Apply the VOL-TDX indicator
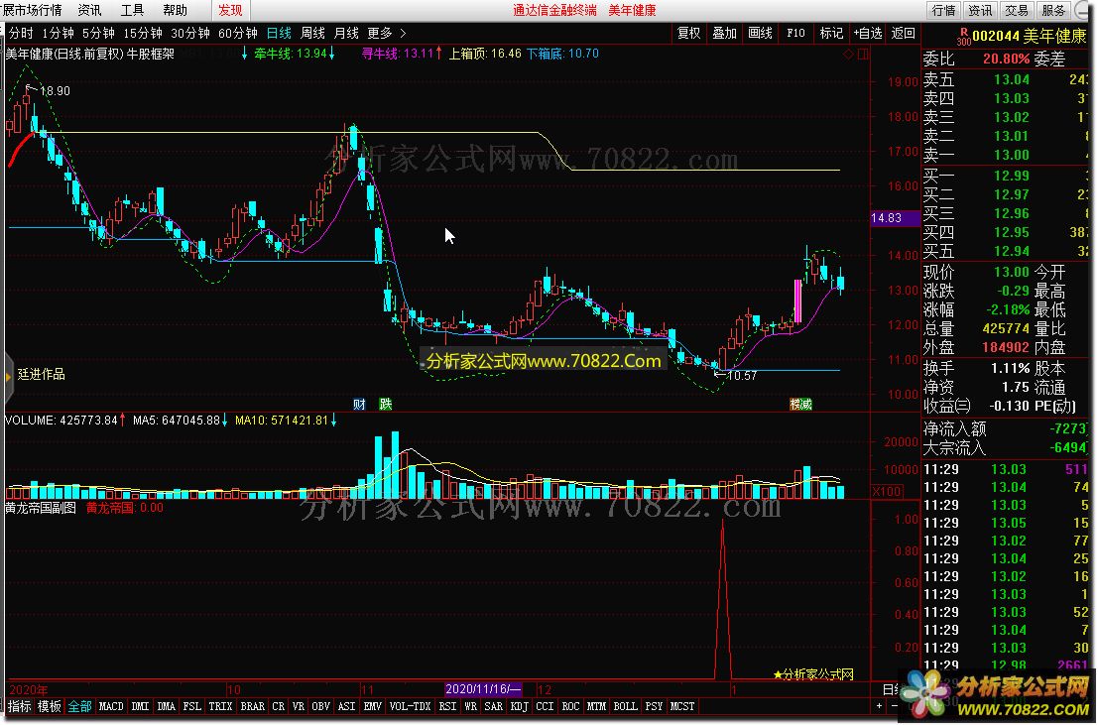 410,706
